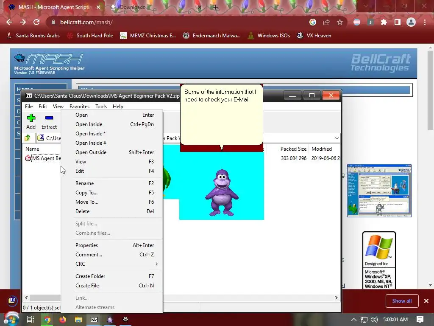Bookmark this page with the star icon
This screenshot has width=434, height=326.
coord(340,22)
